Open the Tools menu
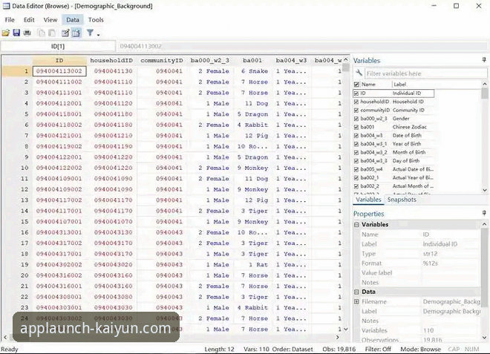The height and width of the screenshot is (354, 490). [96, 19]
